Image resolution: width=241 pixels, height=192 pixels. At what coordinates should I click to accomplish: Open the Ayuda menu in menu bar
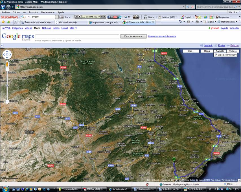61,12
